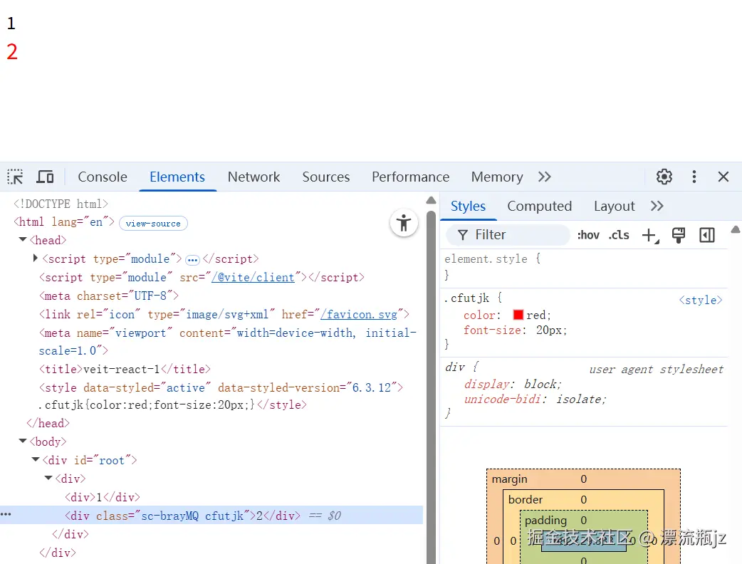
Task: Toggle element classes with .cls
Action: (x=619, y=234)
